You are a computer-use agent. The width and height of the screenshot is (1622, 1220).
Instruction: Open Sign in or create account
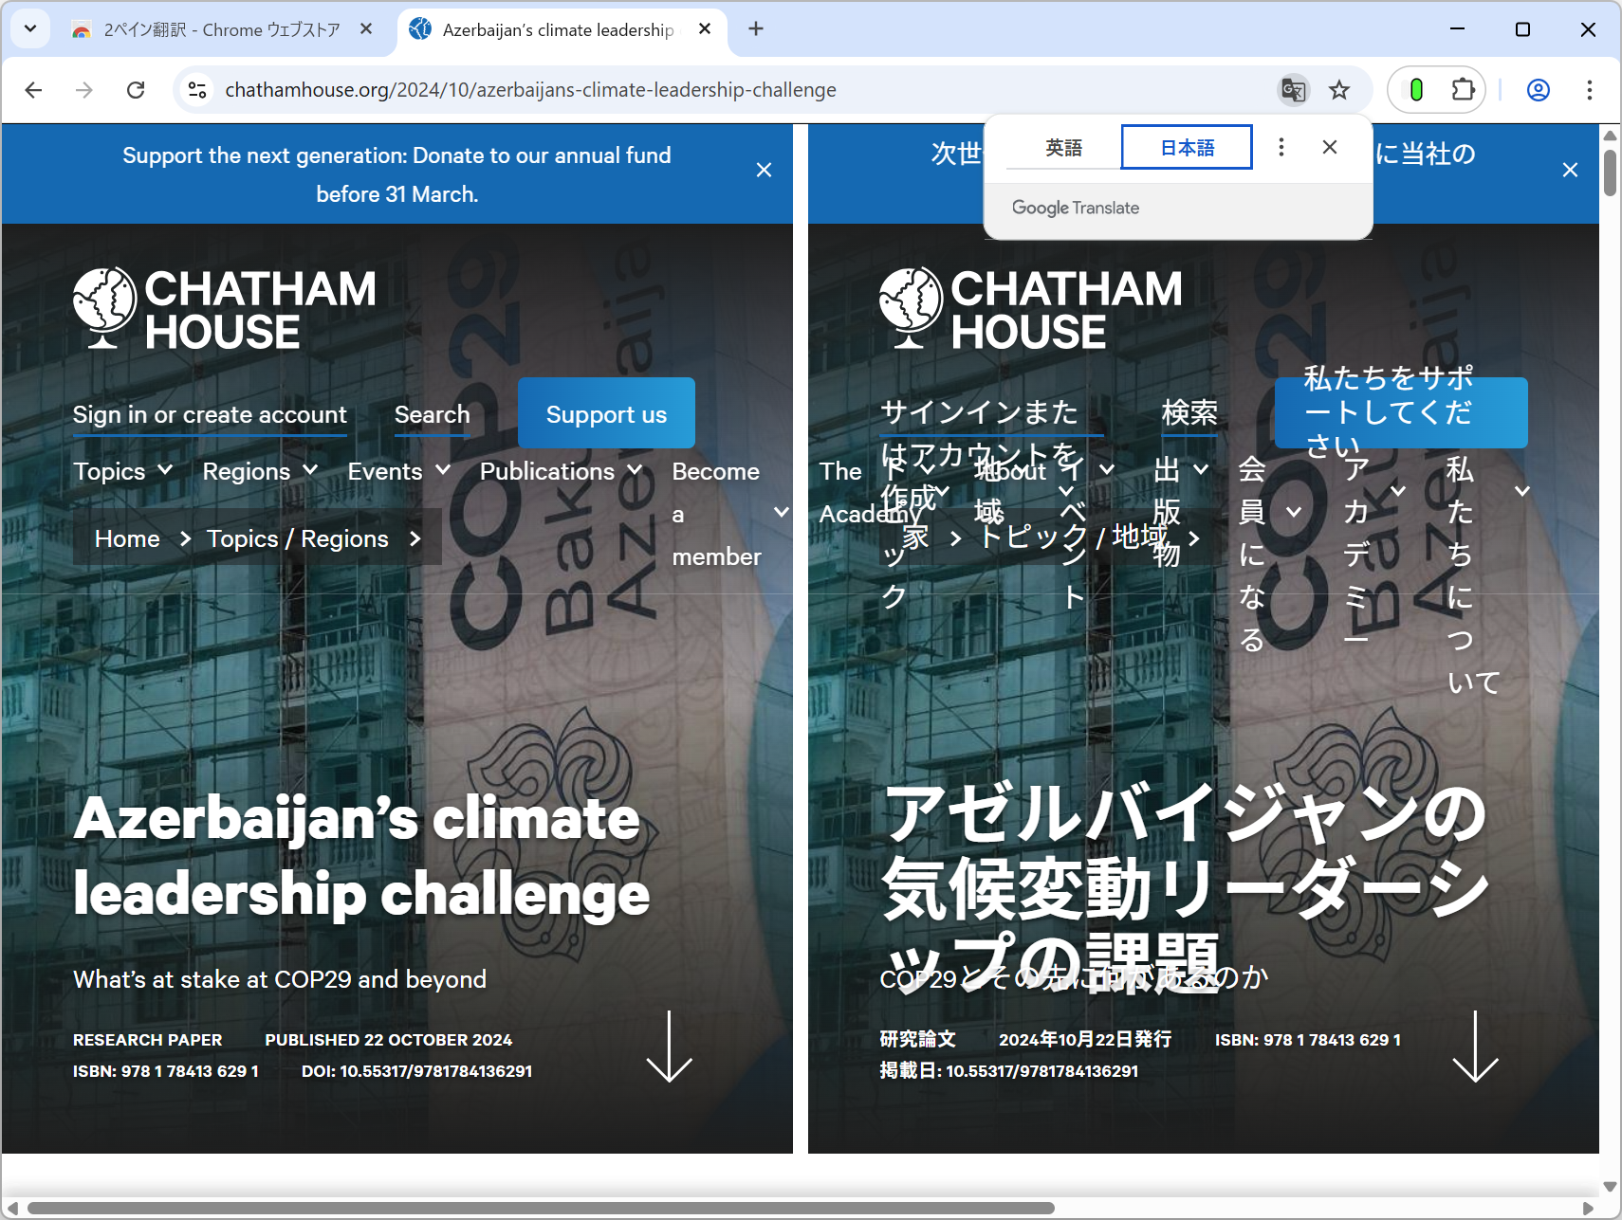click(210, 414)
